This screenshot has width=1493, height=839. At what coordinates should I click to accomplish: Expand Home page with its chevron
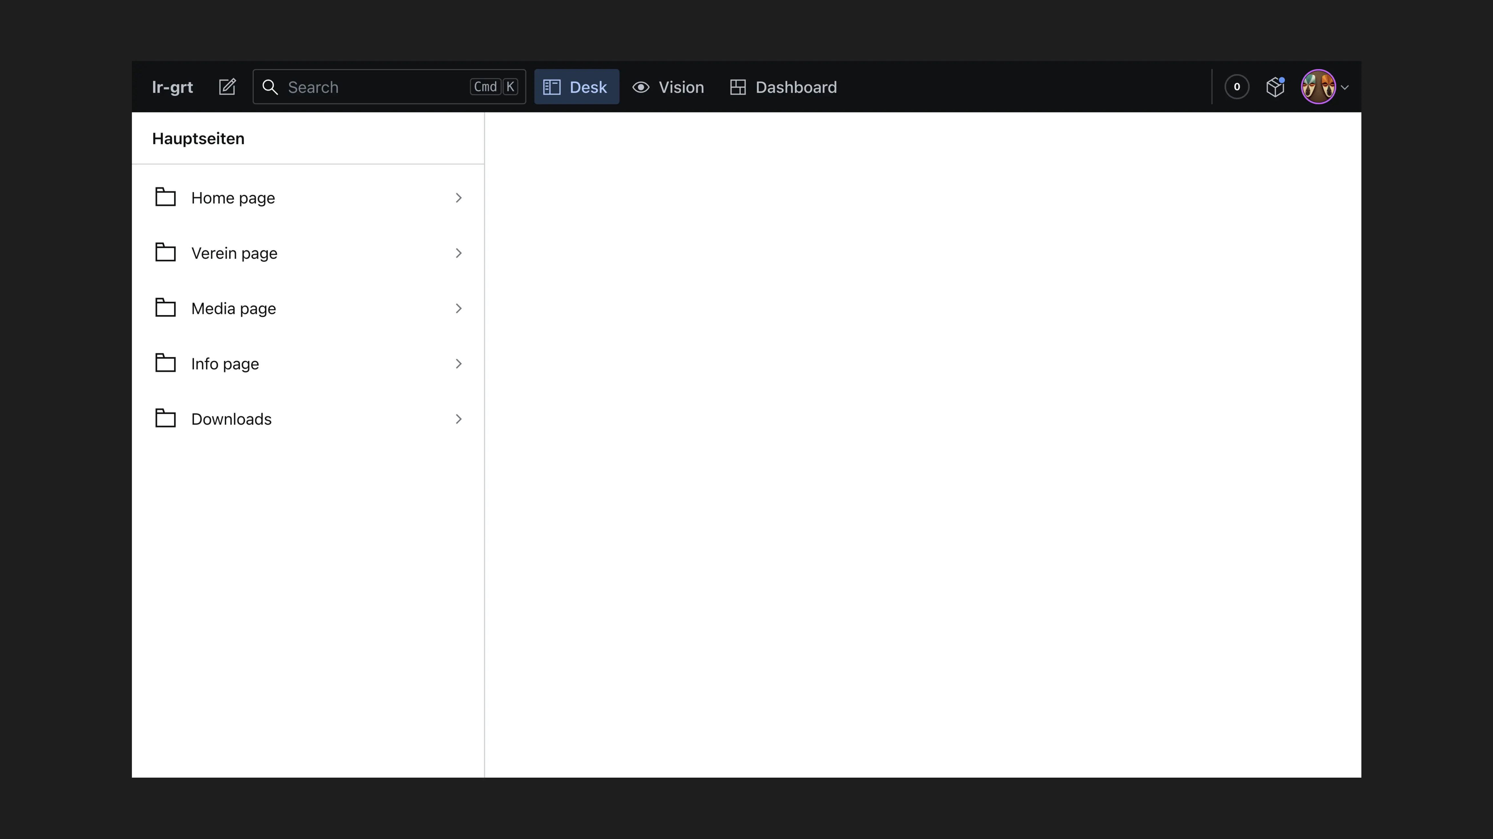pyautogui.click(x=459, y=198)
